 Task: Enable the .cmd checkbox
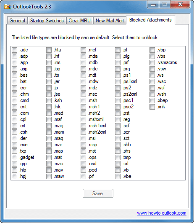[x=14, y=101]
